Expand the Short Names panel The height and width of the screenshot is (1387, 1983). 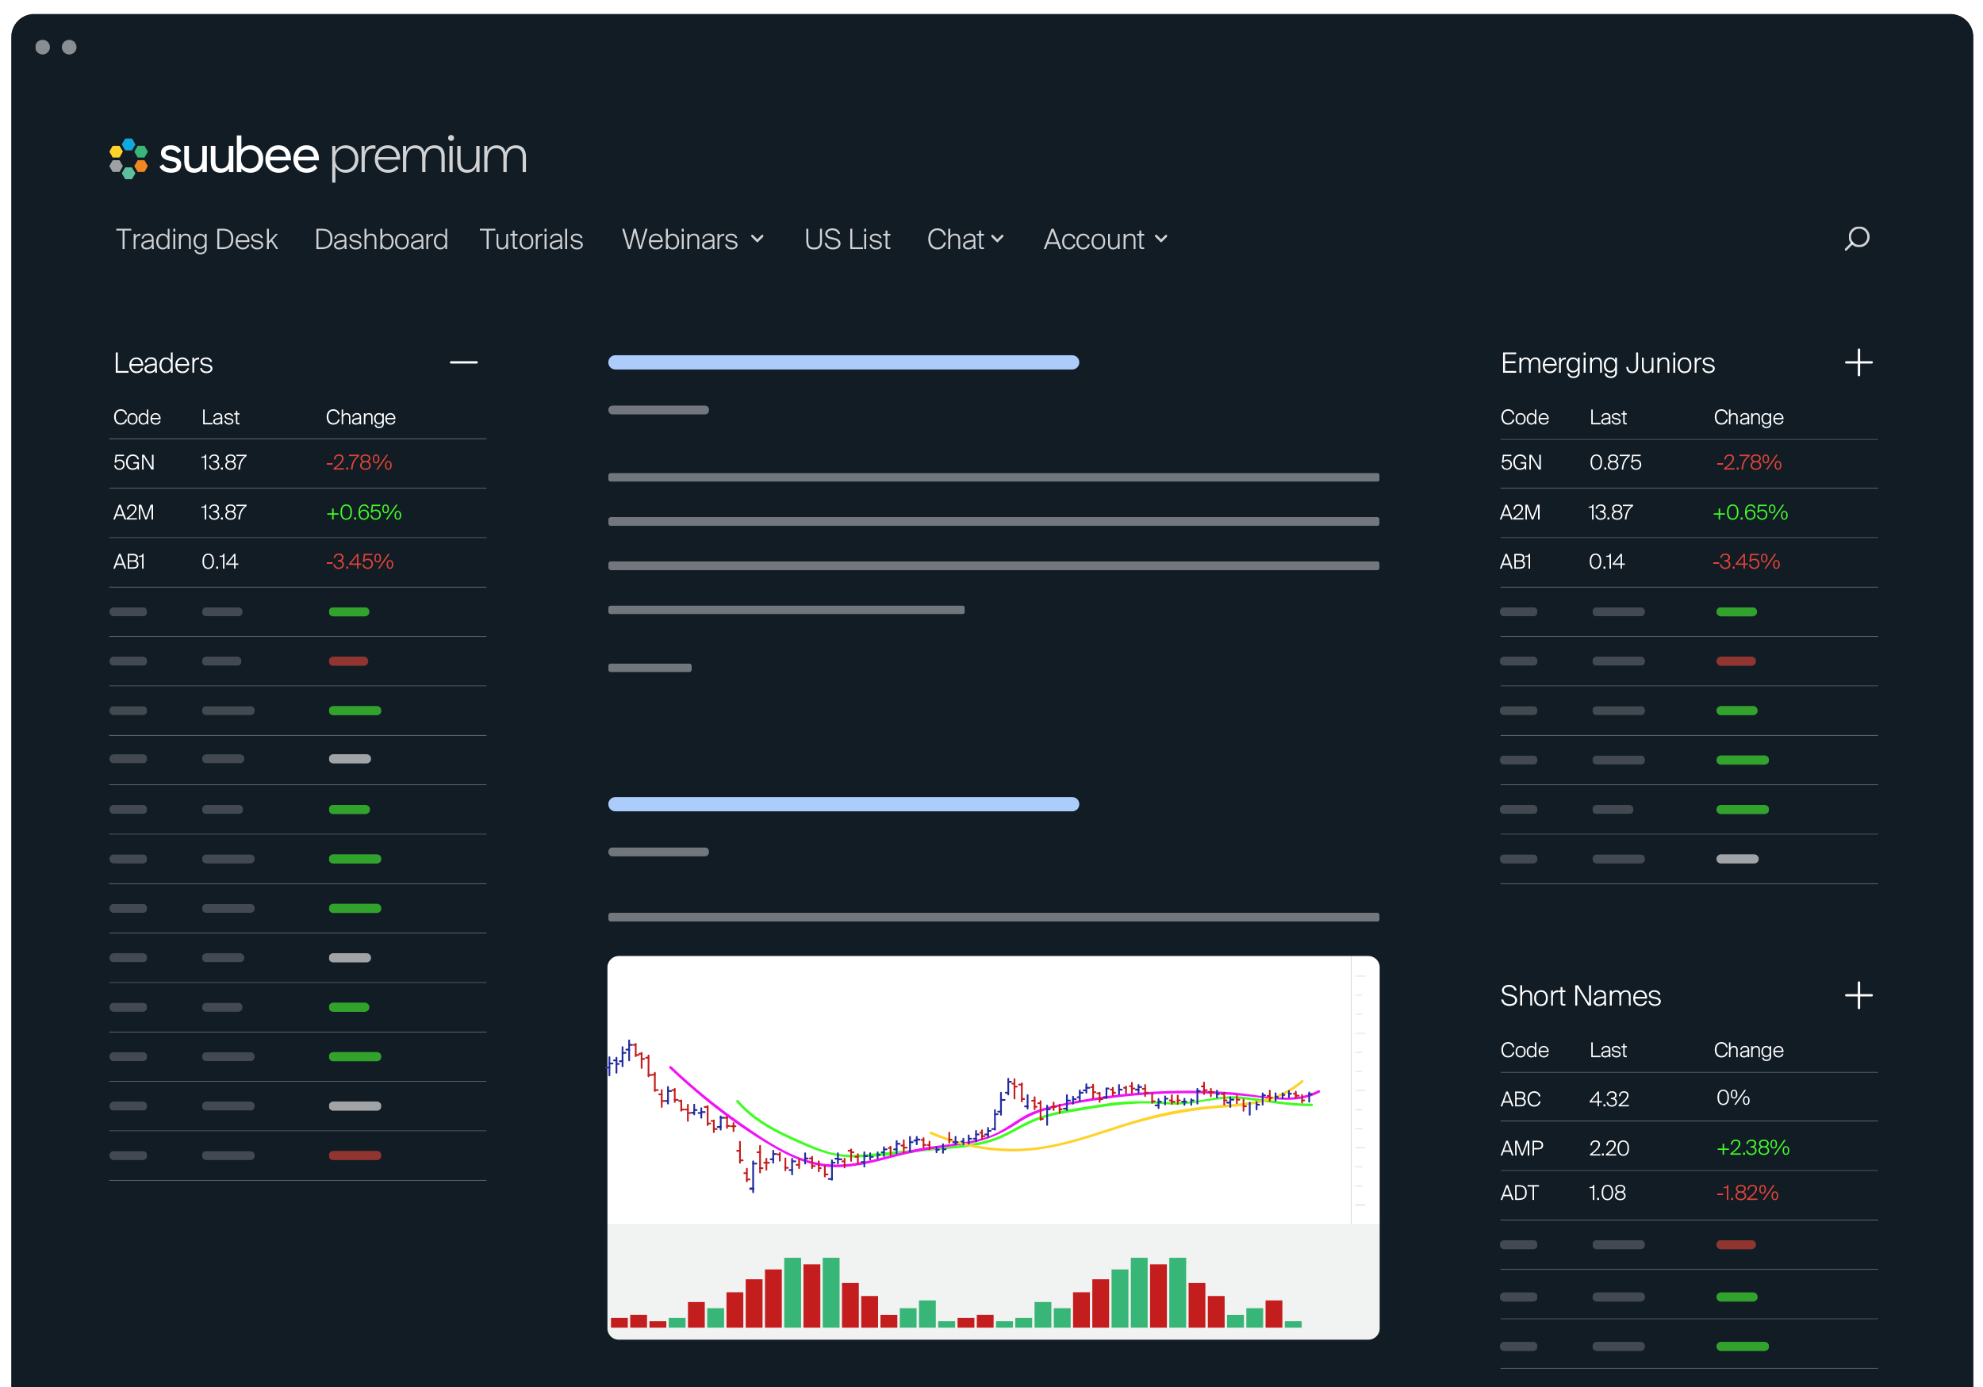tap(1858, 995)
